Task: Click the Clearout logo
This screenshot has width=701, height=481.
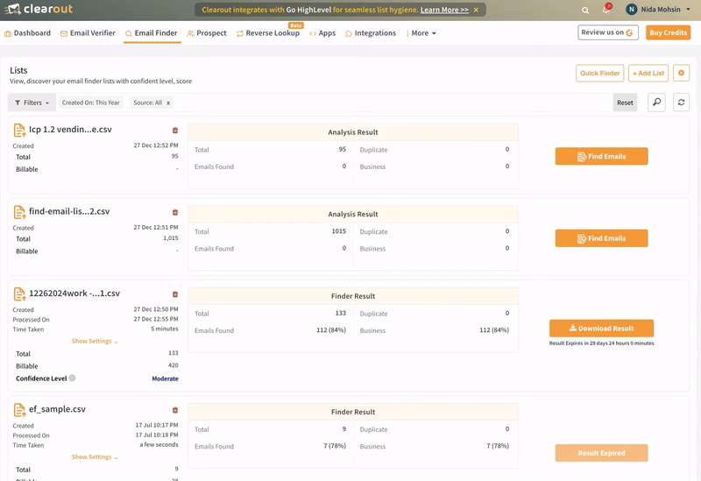Action: click(x=38, y=9)
